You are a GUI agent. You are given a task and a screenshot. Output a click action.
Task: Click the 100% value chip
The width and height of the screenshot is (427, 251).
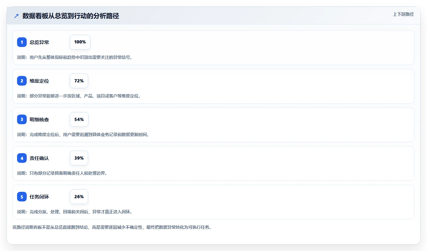pos(80,42)
